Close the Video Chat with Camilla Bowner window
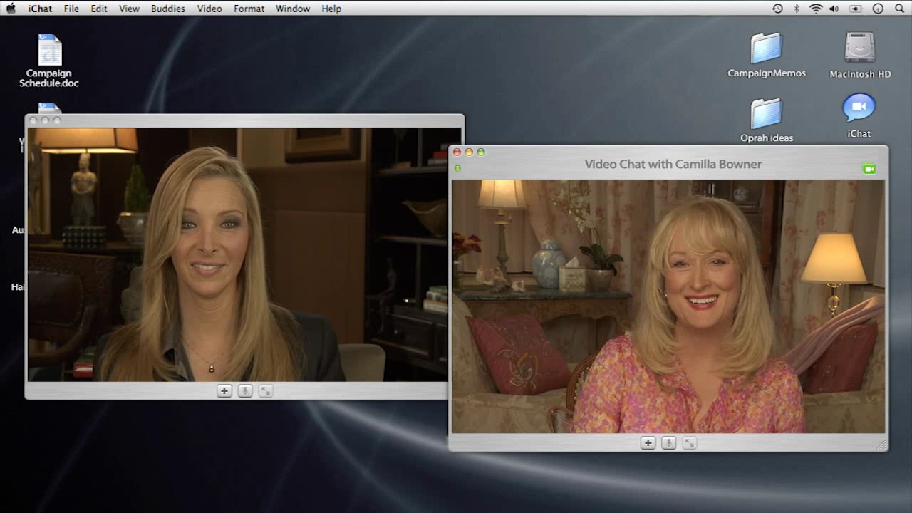Screen dimensions: 912x513 [x=457, y=152]
